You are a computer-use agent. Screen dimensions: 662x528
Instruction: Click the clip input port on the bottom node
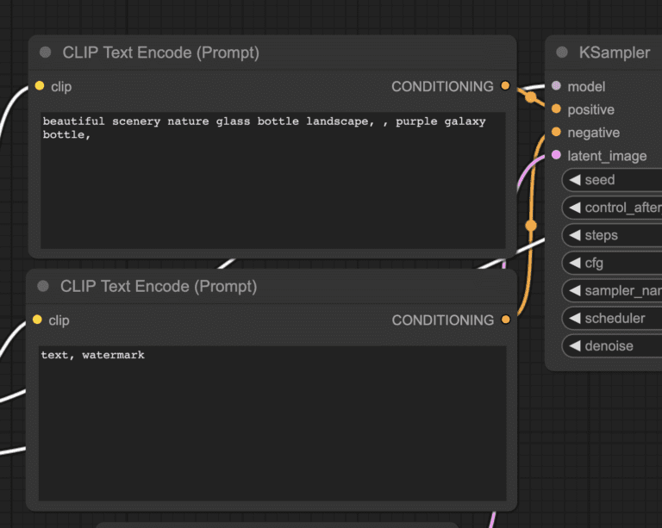coord(38,320)
